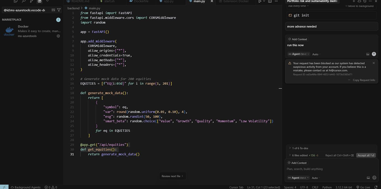Open editor actions via the ellipsis icon
Screen dimensions: 381x189
pos(276,2)
